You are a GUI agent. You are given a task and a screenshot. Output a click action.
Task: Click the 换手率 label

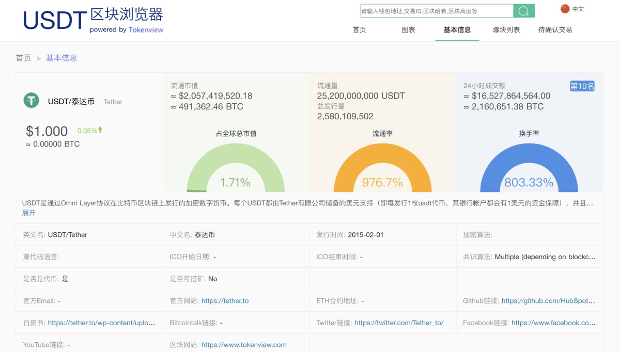point(529,133)
